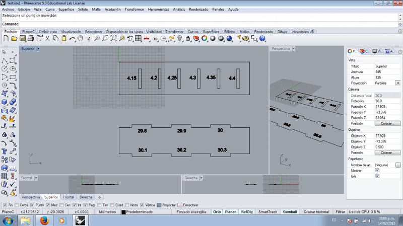403x226 pixels.
Task: Click the Help question mark icon
Action: (x=262, y=39)
